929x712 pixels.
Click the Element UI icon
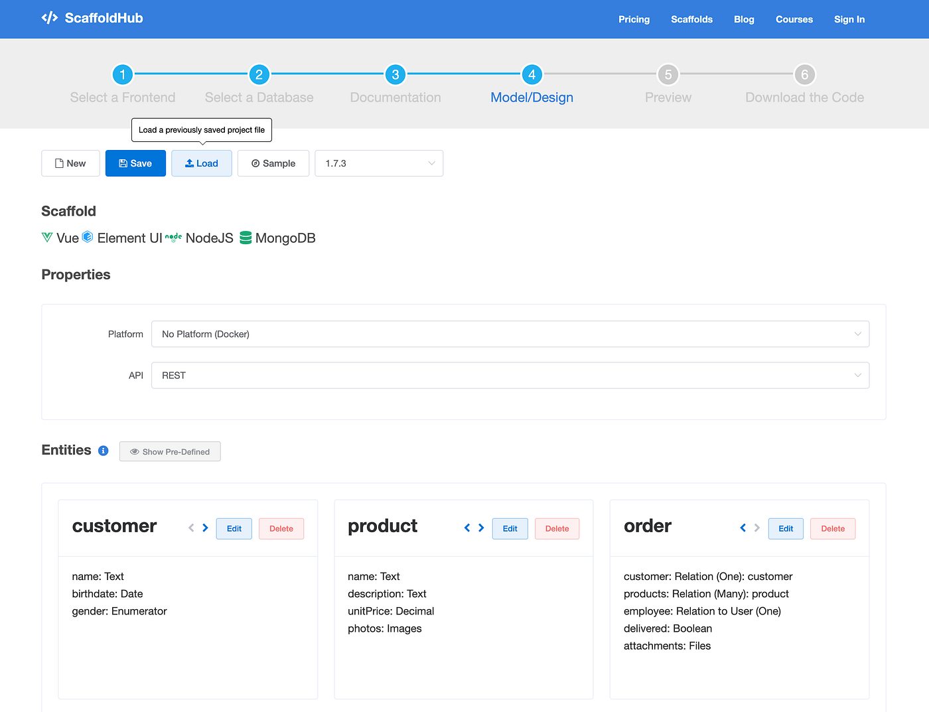click(x=87, y=237)
